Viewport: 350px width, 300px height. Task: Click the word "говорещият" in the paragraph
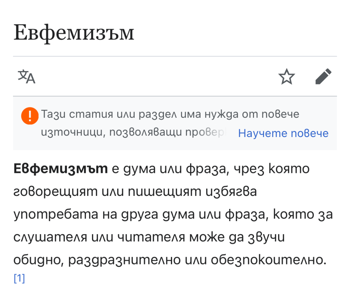click(52, 193)
